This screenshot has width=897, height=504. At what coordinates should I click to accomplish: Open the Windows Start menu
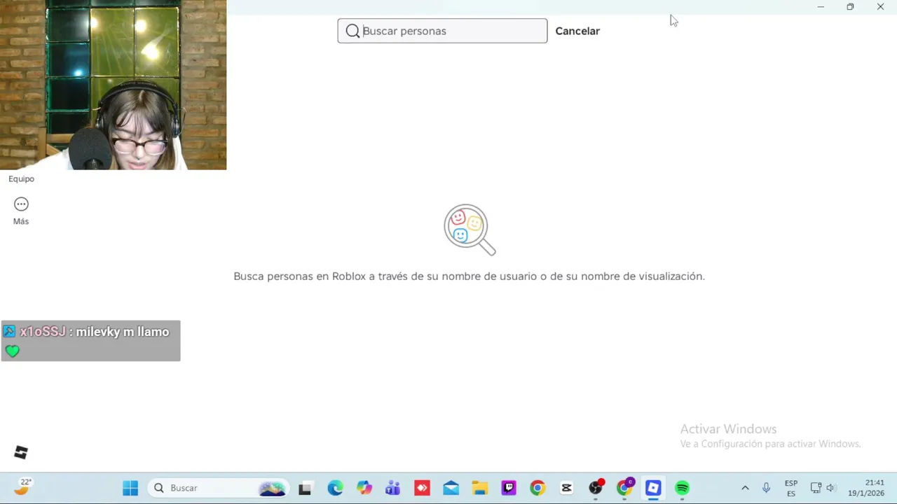[x=130, y=488]
